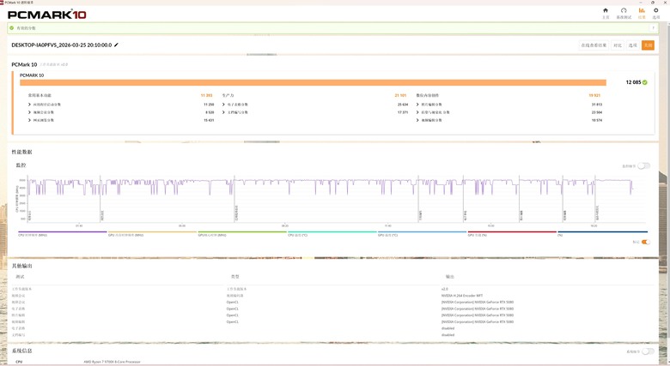
Task: Click the question mark help button
Action: coord(654,28)
